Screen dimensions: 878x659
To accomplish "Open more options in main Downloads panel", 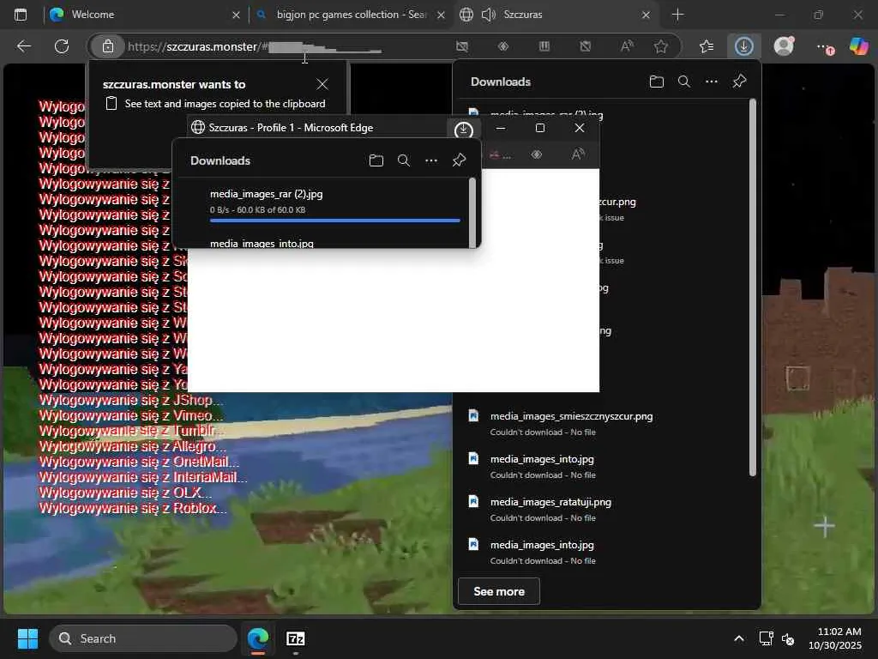I will coord(711,82).
